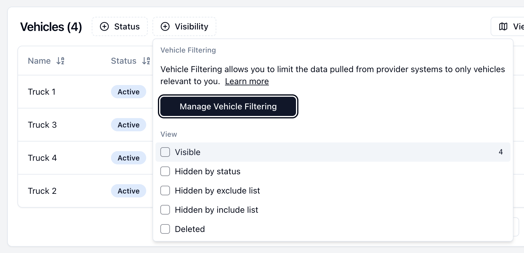Click the map icon button
The height and width of the screenshot is (253, 524).
503,26
